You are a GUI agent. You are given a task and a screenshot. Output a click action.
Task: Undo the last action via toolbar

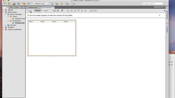tap(24, 4)
